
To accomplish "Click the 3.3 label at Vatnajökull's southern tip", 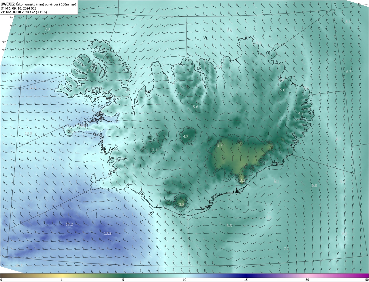I will 242,181.
